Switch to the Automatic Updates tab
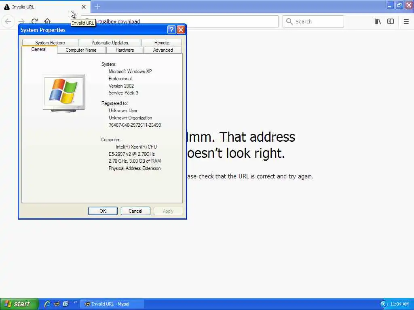This screenshot has height=310, width=414. (110, 43)
